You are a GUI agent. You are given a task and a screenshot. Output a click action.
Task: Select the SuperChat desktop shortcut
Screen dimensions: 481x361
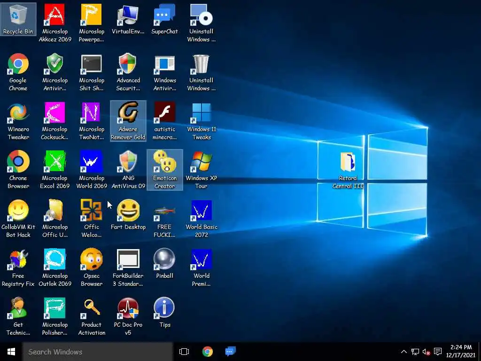[165, 19]
